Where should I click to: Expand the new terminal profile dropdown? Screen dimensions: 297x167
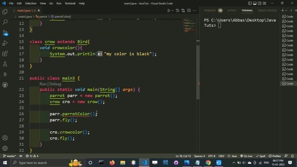(286, 10)
